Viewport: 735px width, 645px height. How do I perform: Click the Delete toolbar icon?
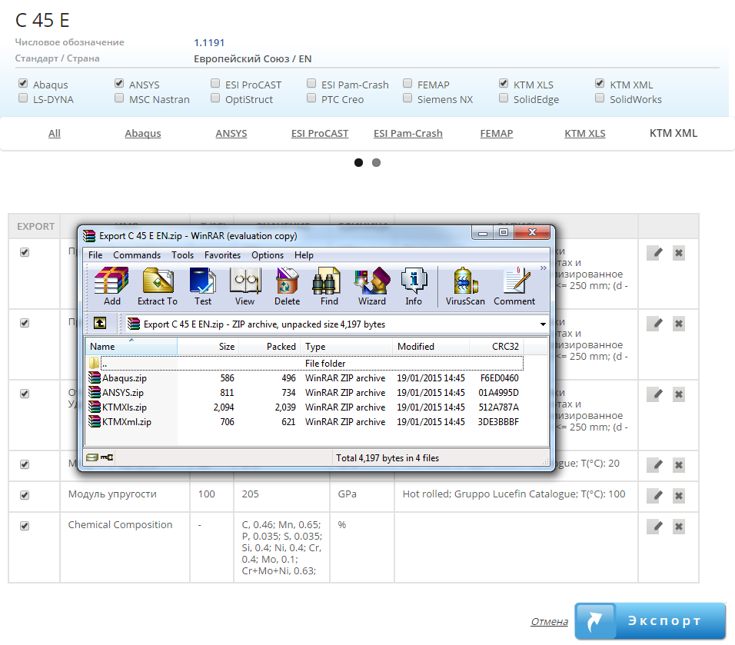287,286
